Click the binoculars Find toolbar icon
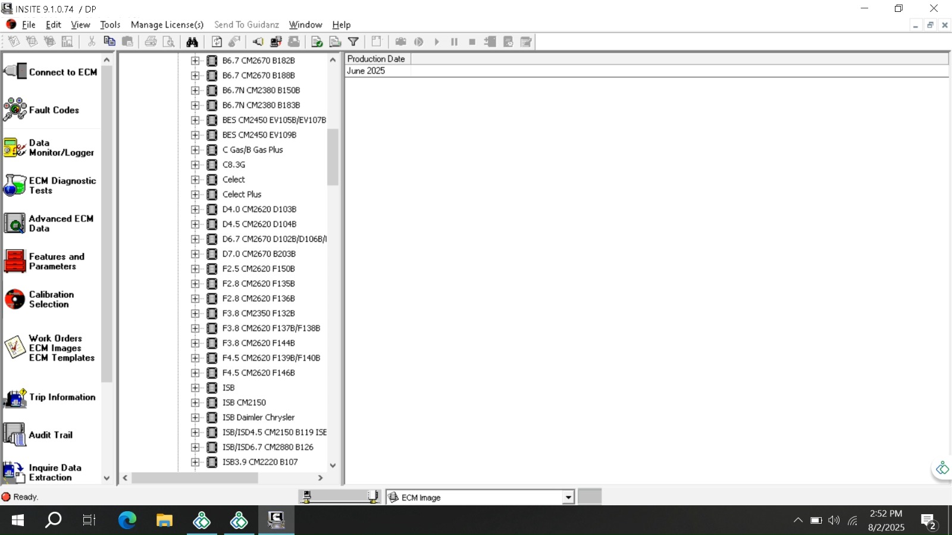Viewport: 952px width, 535px height. click(192, 42)
